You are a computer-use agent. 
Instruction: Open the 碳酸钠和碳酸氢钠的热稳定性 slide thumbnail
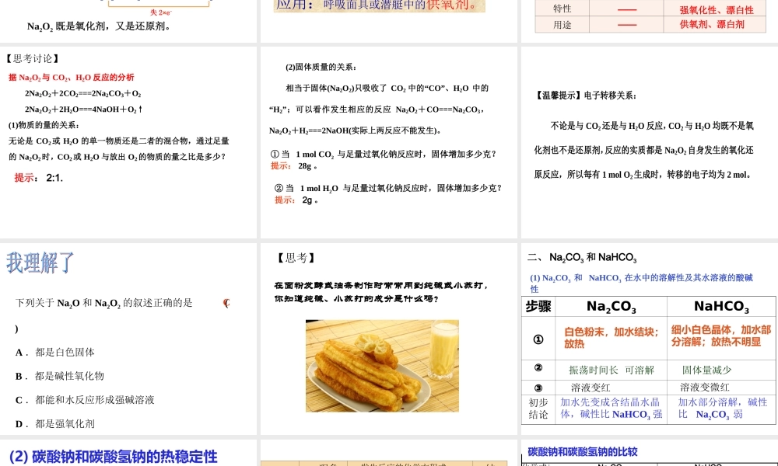point(128,453)
